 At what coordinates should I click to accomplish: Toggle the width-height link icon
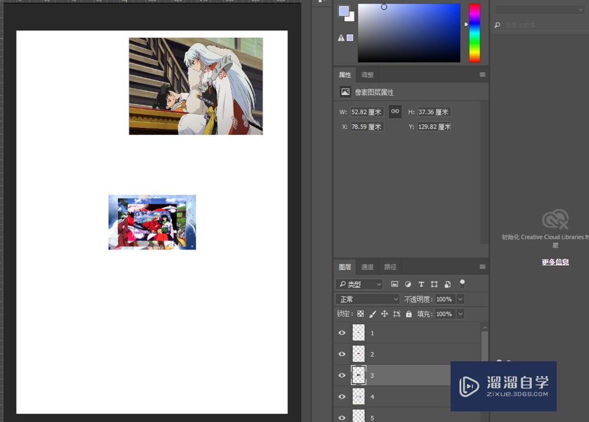(395, 111)
